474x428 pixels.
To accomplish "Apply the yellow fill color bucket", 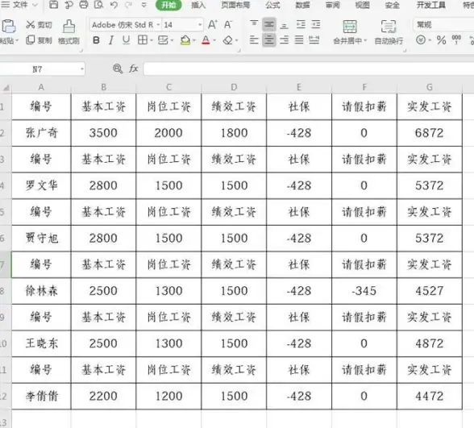I will [x=185, y=40].
